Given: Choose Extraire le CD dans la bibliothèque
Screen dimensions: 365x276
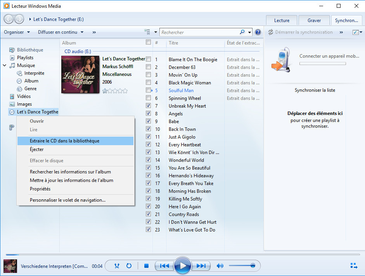Looking at the screenshot, I should [75, 141].
